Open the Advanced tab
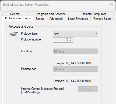Screen dimensions: 116x104 coord(56,19)
